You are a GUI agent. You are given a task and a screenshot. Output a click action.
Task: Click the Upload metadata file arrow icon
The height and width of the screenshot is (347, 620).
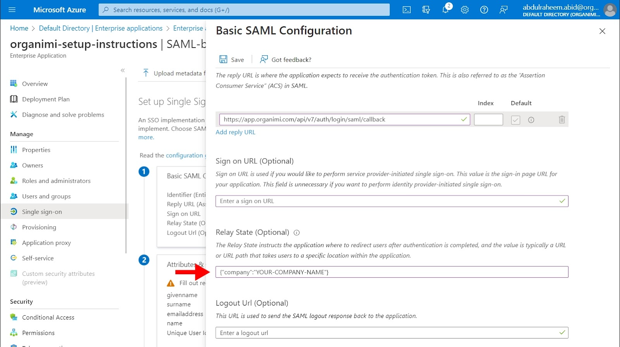tap(146, 73)
